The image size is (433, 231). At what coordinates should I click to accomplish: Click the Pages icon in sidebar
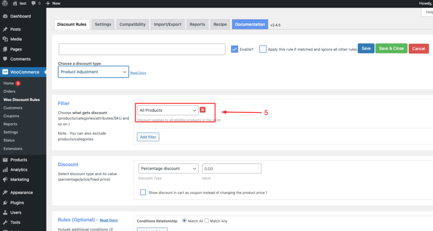coord(5,49)
